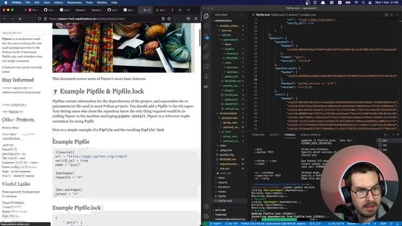Open .gitignore in the Explorer tree
Image resolution: width=402 pixels, height=226 pixels.
(x=226, y=150)
